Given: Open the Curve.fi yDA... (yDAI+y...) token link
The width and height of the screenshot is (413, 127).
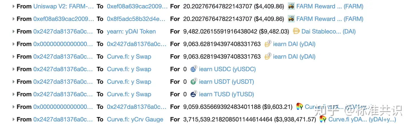Looking at the screenshot, I should pos(362,119).
